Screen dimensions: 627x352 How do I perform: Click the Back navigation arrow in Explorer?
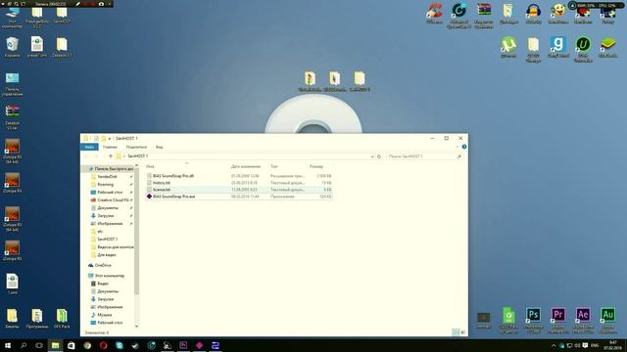pyautogui.click(x=86, y=156)
